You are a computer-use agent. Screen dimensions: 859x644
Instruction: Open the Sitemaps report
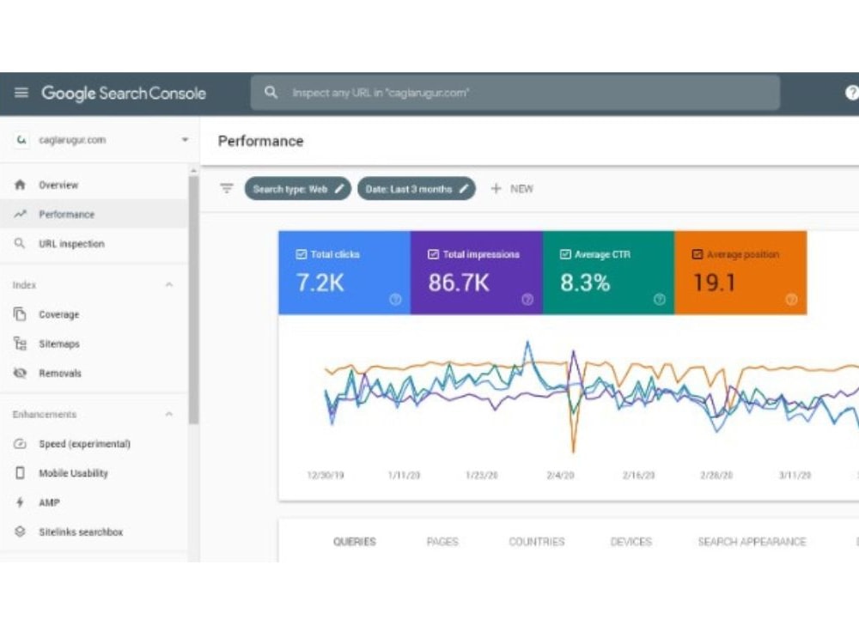59,344
